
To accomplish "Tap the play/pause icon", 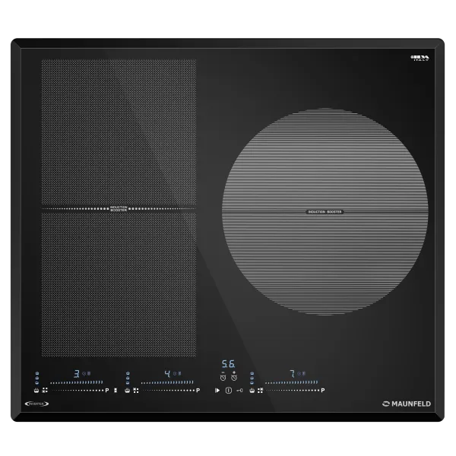I will point(218,391).
